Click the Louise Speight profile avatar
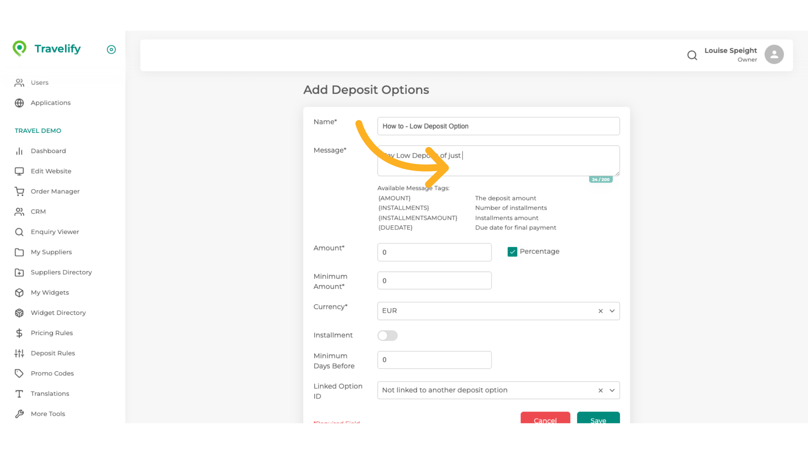This screenshot has height=454, width=808. tap(774, 54)
